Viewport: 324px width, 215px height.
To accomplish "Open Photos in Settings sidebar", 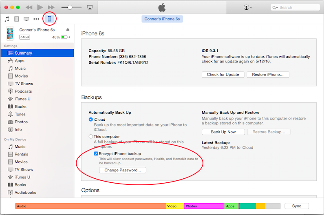I will [21, 122].
